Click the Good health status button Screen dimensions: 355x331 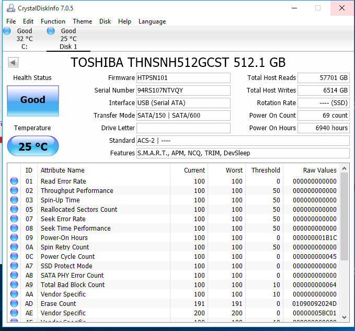pyautogui.click(x=32, y=100)
